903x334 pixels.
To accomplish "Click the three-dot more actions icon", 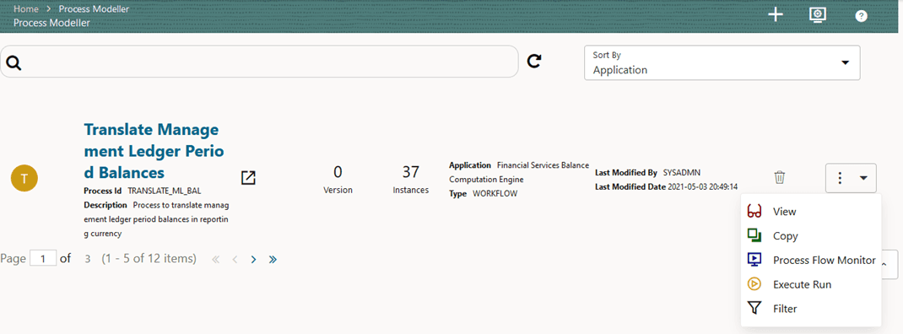I will [841, 179].
